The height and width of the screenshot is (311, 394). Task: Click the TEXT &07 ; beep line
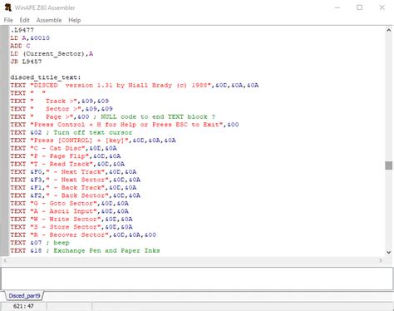click(x=40, y=243)
